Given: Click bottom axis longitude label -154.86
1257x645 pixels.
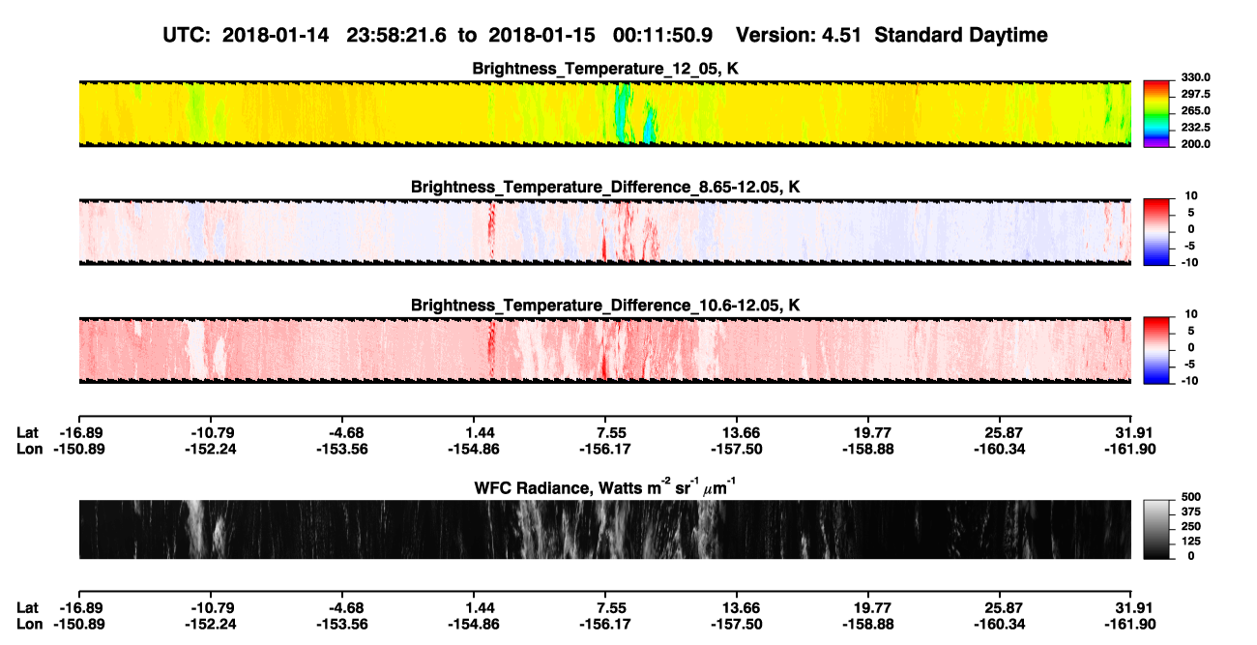Looking at the screenshot, I should pos(474,624).
